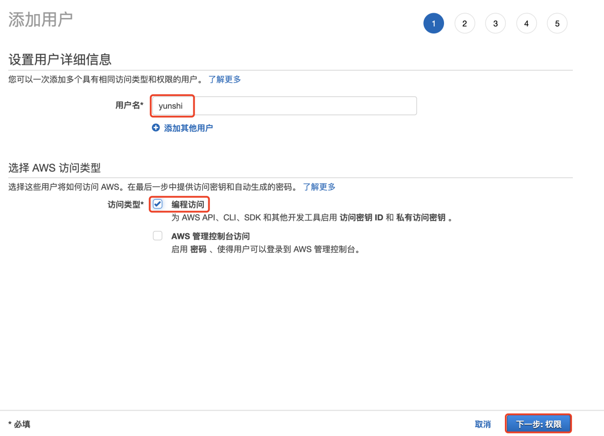This screenshot has width=604, height=436.
Task: Go to step 3 in the wizard
Action: (x=495, y=23)
